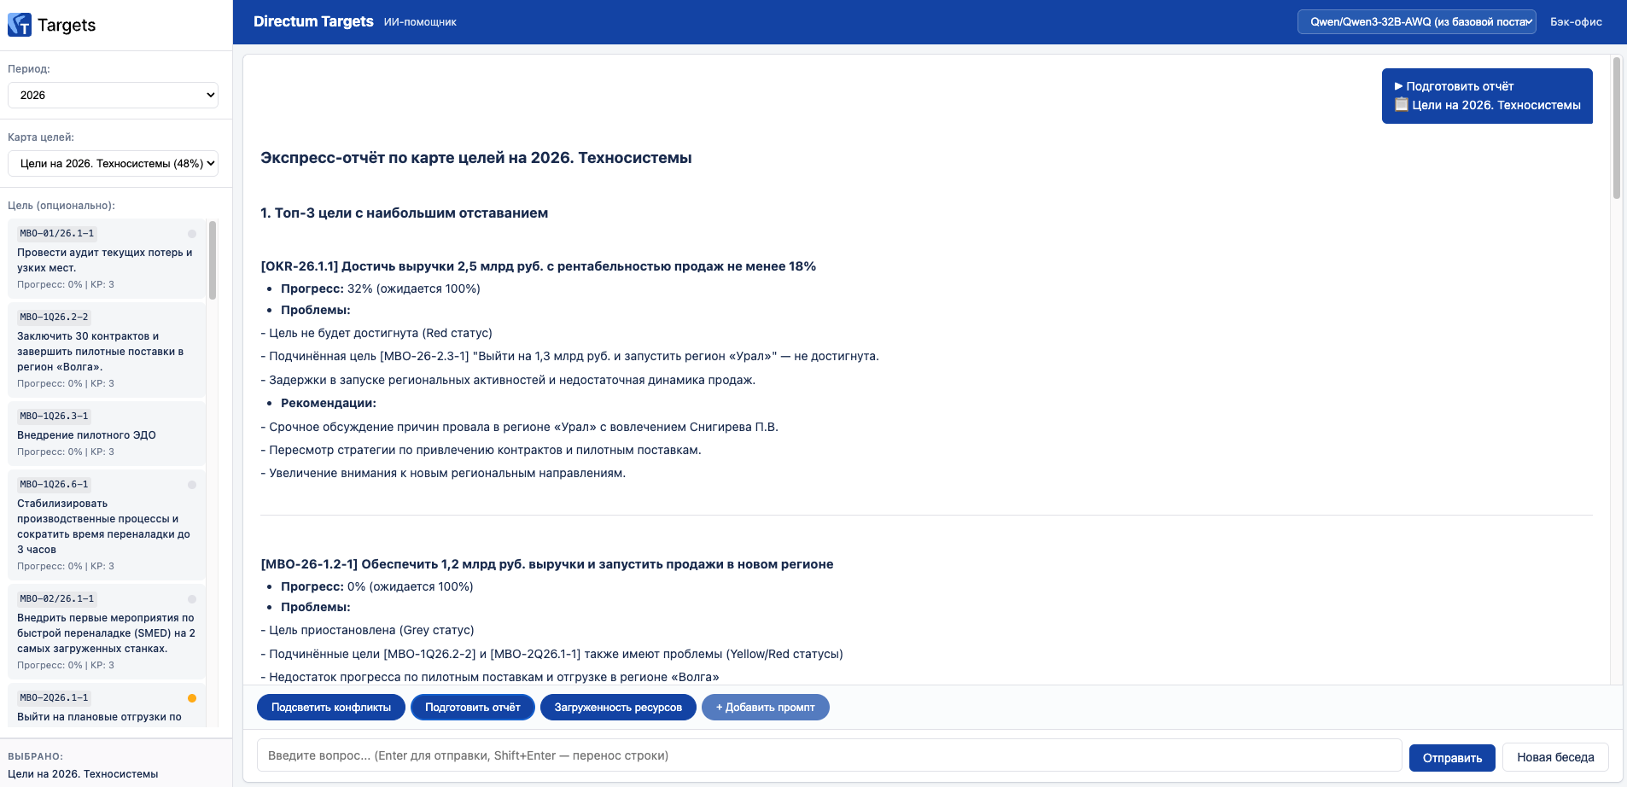The width and height of the screenshot is (1627, 787).
Task: Click the selected map name under "ВЫБРАНО:"
Action: [x=83, y=774]
